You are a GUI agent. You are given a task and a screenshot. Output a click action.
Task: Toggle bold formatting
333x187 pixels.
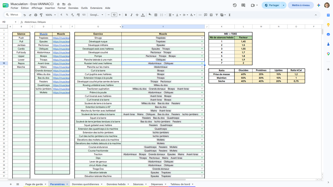pyautogui.click(x=126, y=15)
